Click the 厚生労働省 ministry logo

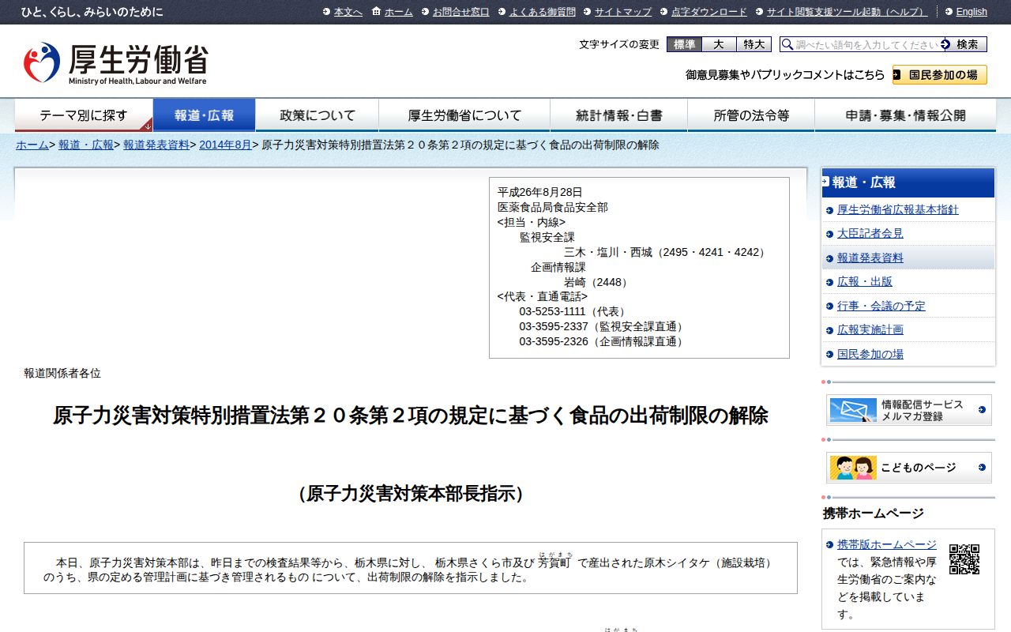pos(115,63)
